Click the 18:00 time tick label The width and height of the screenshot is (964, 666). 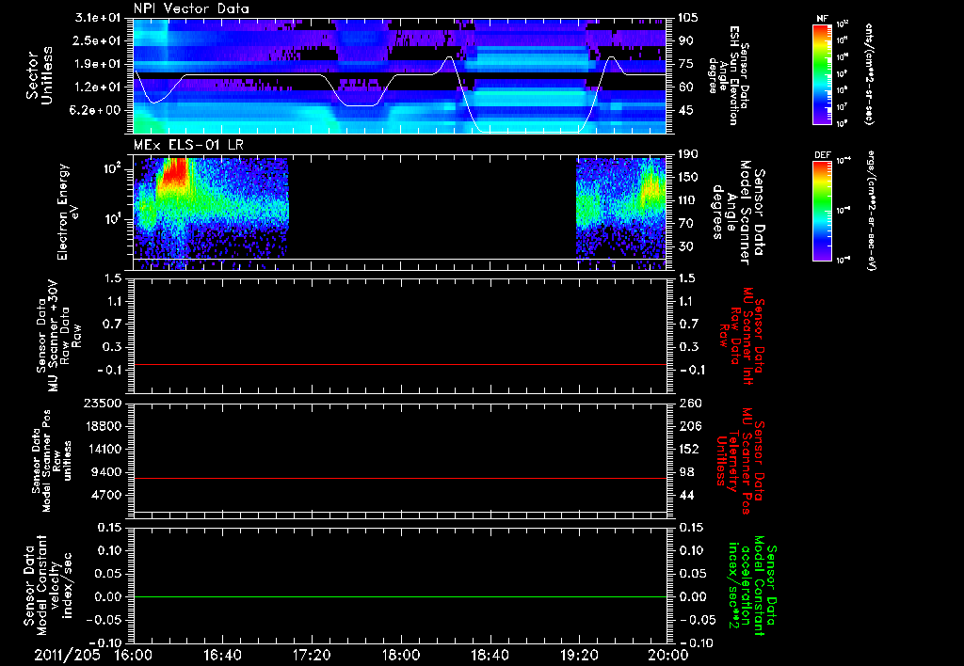pyautogui.click(x=401, y=655)
